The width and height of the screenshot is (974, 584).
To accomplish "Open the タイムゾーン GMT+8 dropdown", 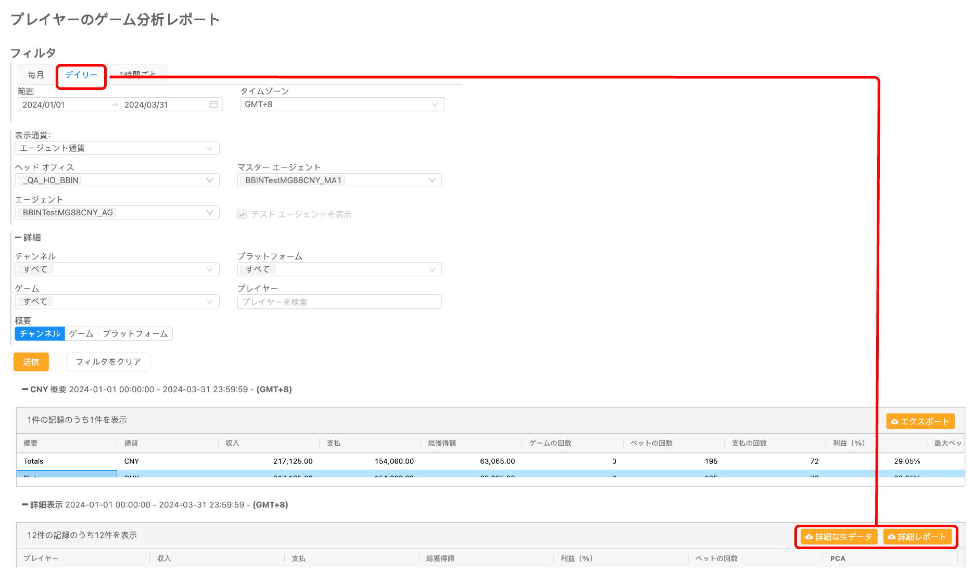I will coord(342,105).
